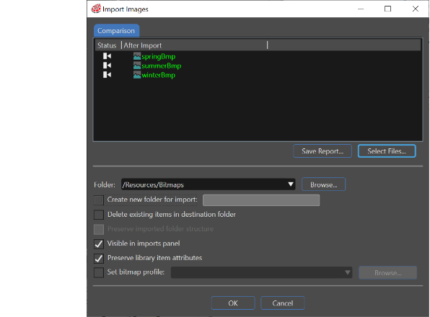
Task: Expand the bitmap profile dropdown
Action: coord(348,272)
